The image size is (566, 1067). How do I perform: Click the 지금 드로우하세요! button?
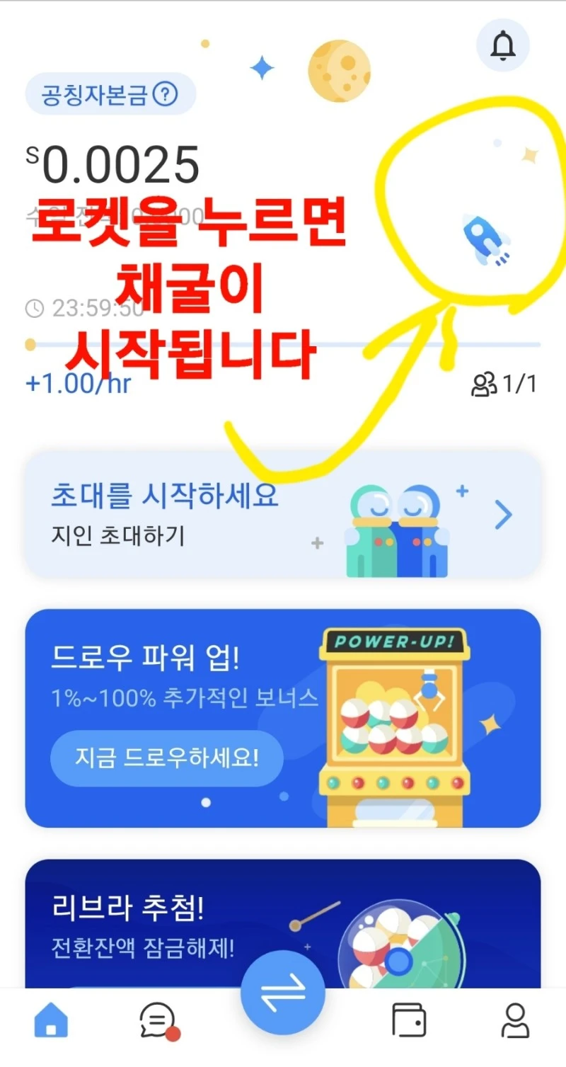point(167,758)
